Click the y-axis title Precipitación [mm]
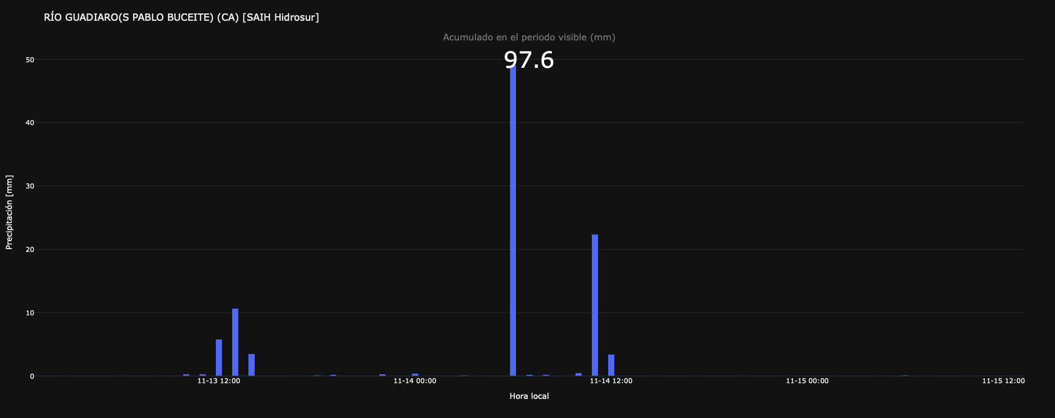The width and height of the screenshot is (1055, 418). (x=9, y=212)
